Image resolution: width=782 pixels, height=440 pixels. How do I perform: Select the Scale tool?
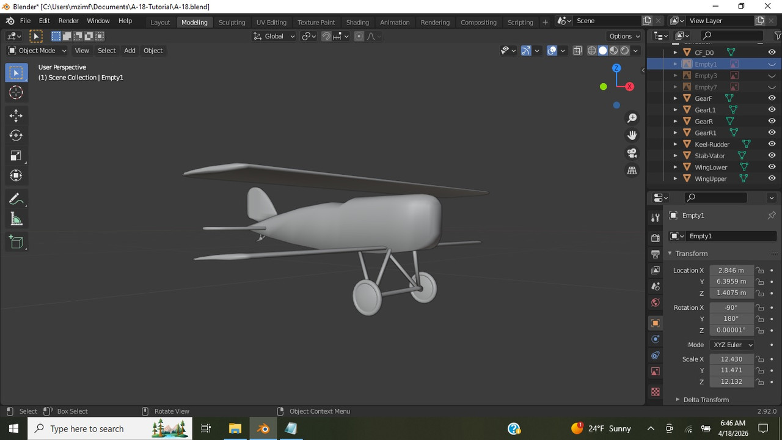(16, 155)
